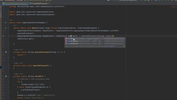The image size is (177, 100).
Task: Open completion popup three-dot options menu
Action: point(124,46)
